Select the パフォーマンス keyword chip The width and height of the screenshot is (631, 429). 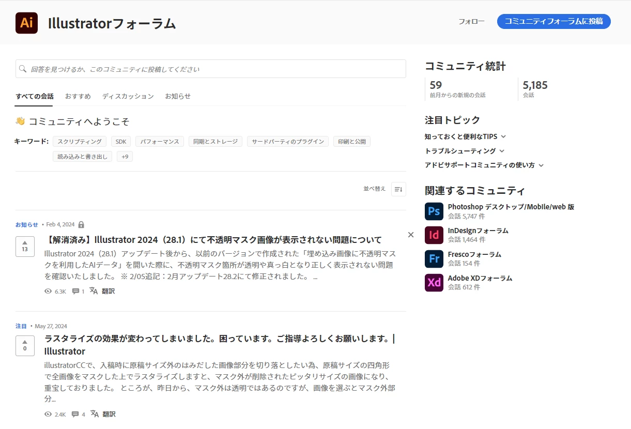160,142
